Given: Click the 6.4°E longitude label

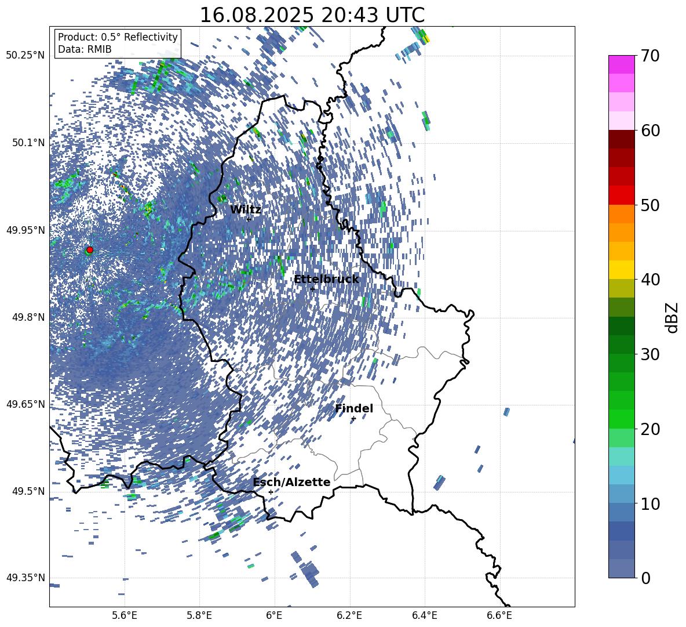Looking at the screenshot, I should coord(425,615).
